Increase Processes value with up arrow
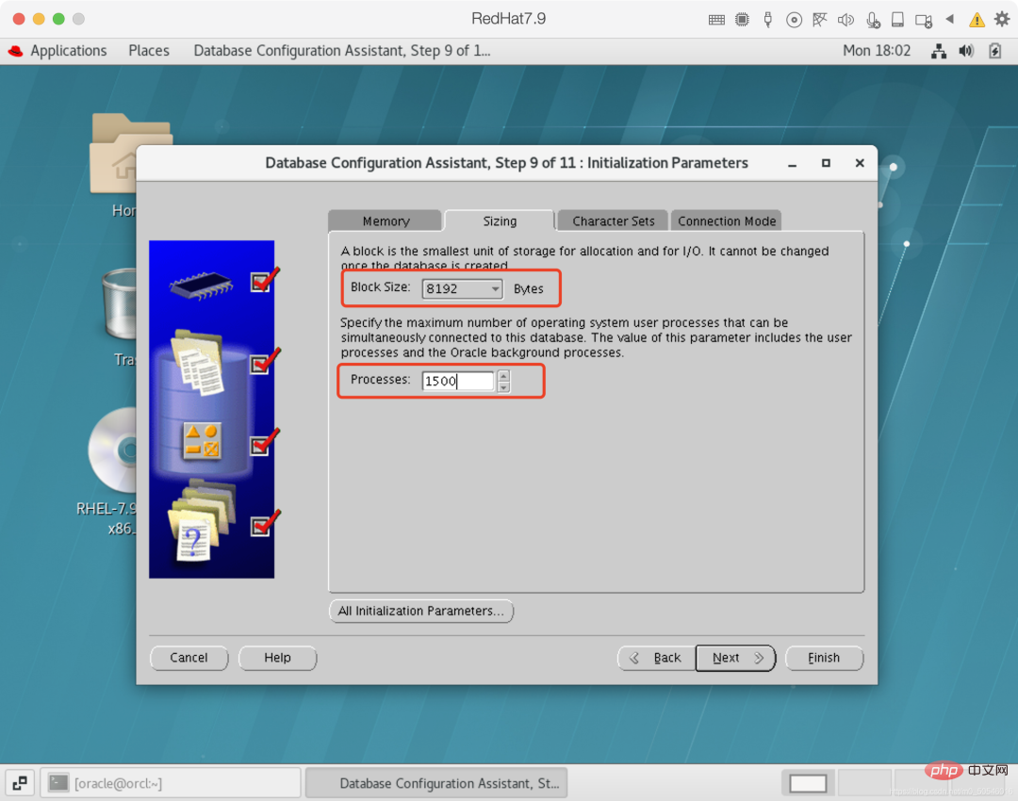1018x801 pixels. pyautogui.click(x=503, y=376)
